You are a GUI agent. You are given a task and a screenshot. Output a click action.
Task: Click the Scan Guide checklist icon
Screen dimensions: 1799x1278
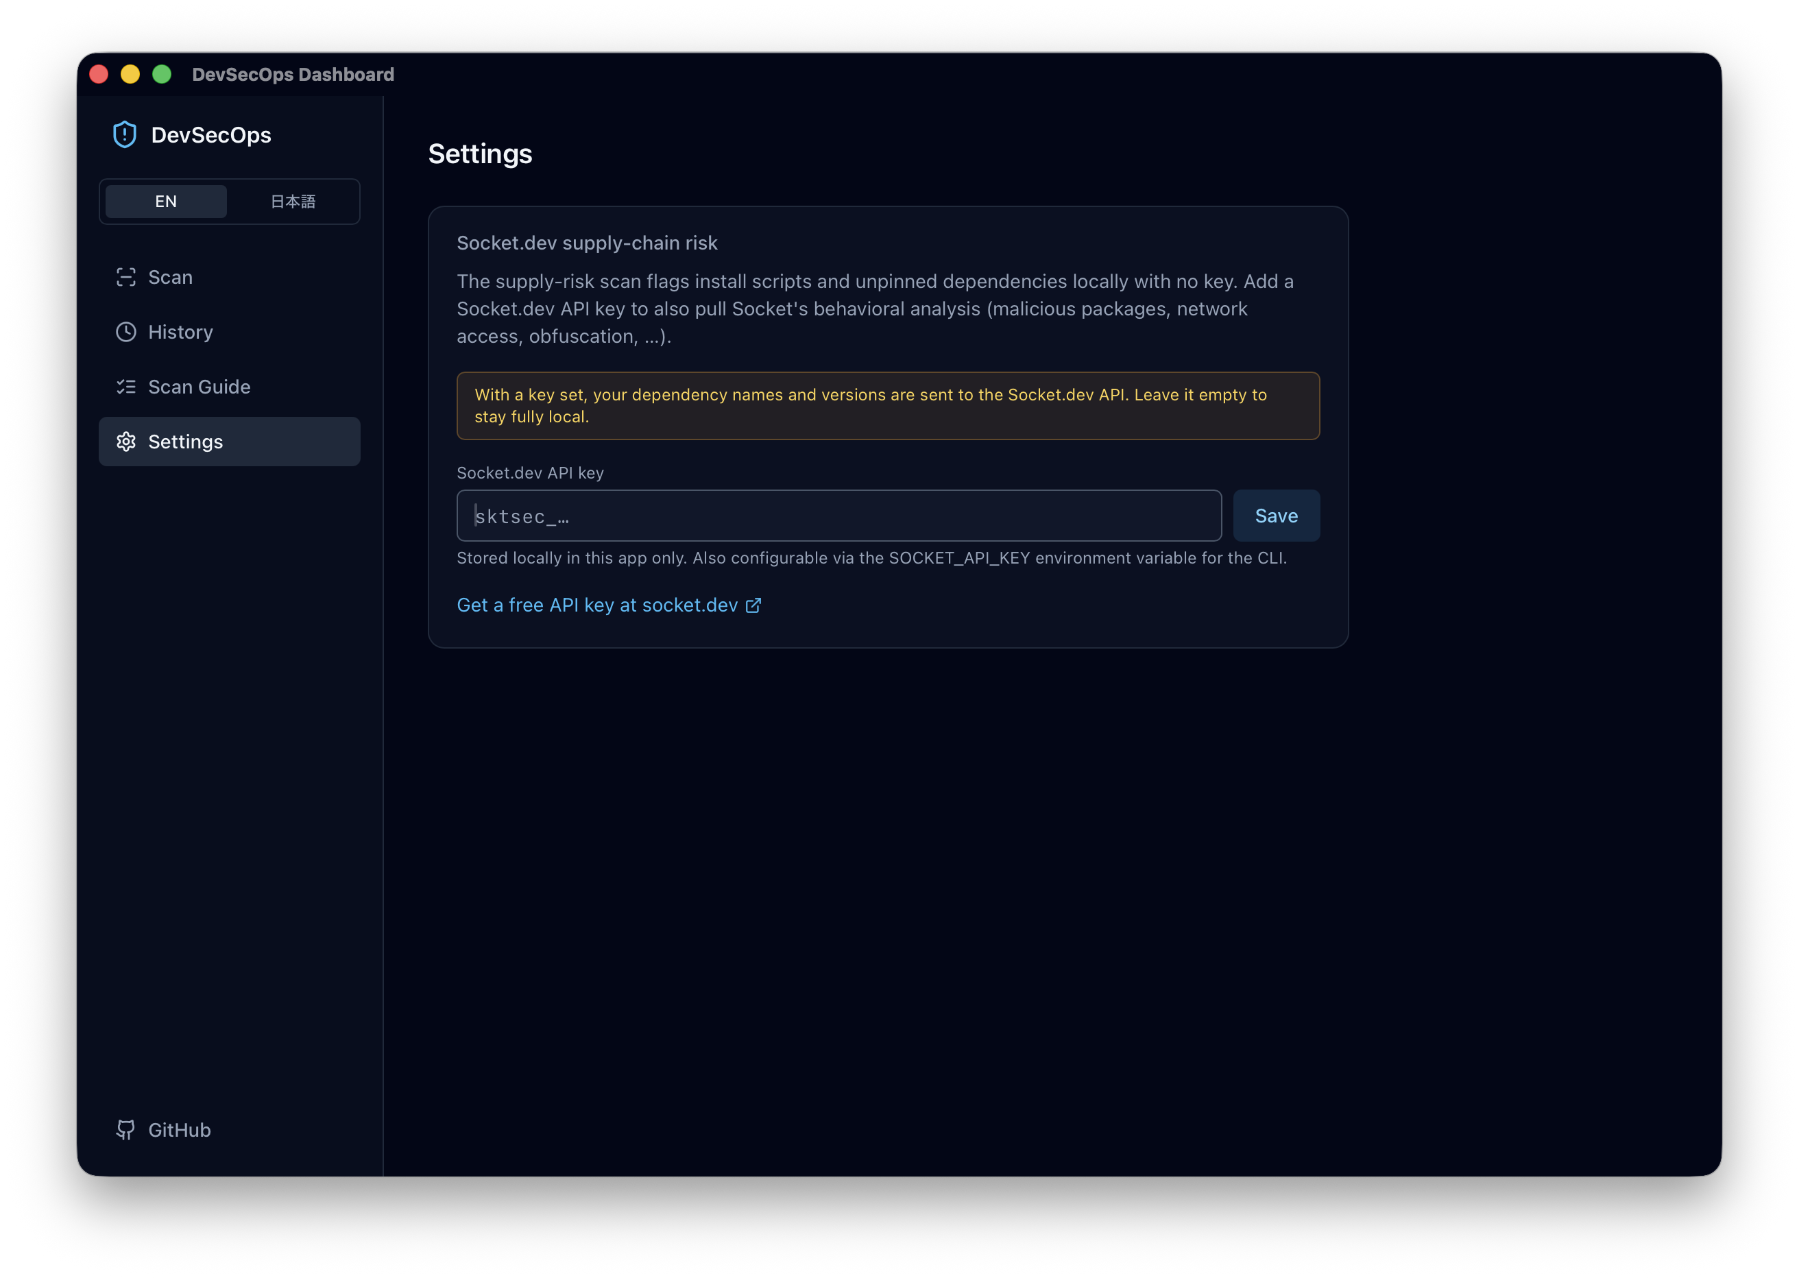126,387
